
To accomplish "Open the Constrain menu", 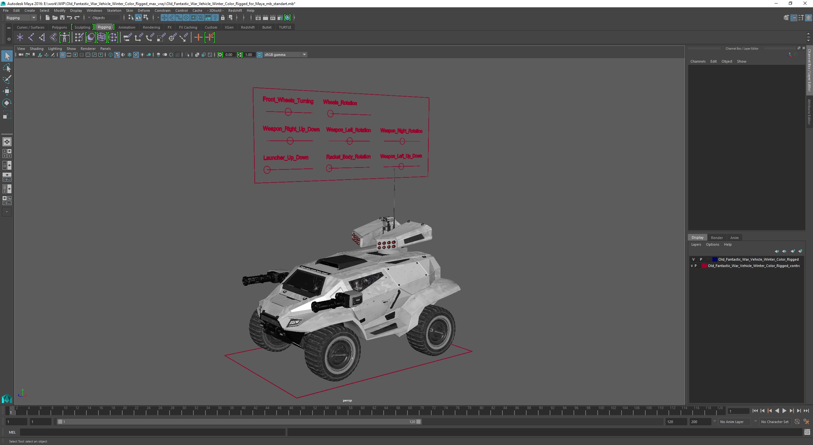I will pos(163,10).
